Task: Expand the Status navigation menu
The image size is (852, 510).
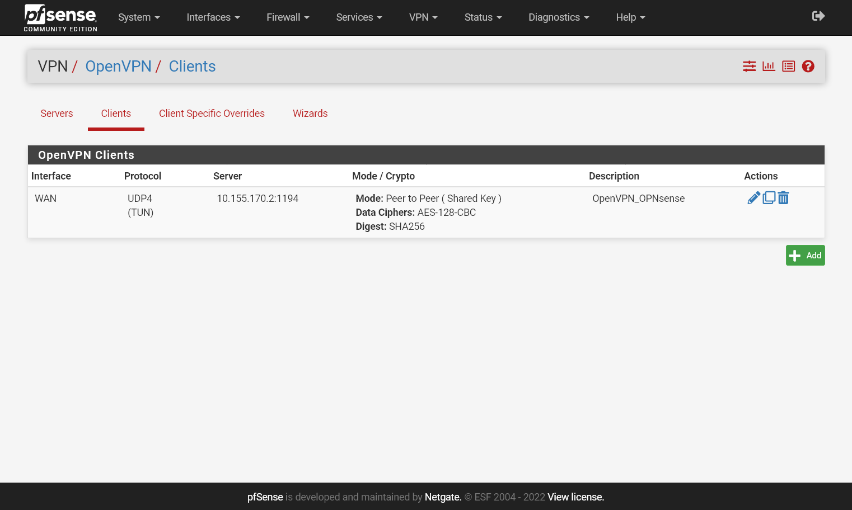Action: [x=483, y=17]
